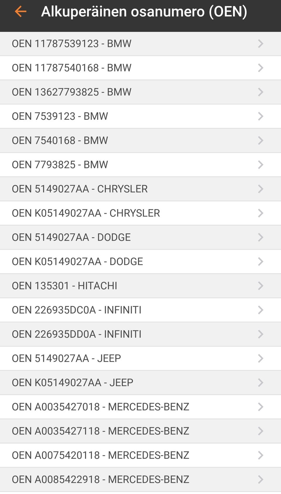Viewport: 281px width, 494px height.
Task: Expand chevron for OEN 11787540168 BMW
Action: 260,68
